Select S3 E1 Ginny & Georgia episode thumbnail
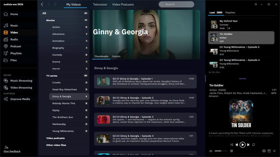The height and width of the screenshot is (157, 280). (x=103, y=81)
